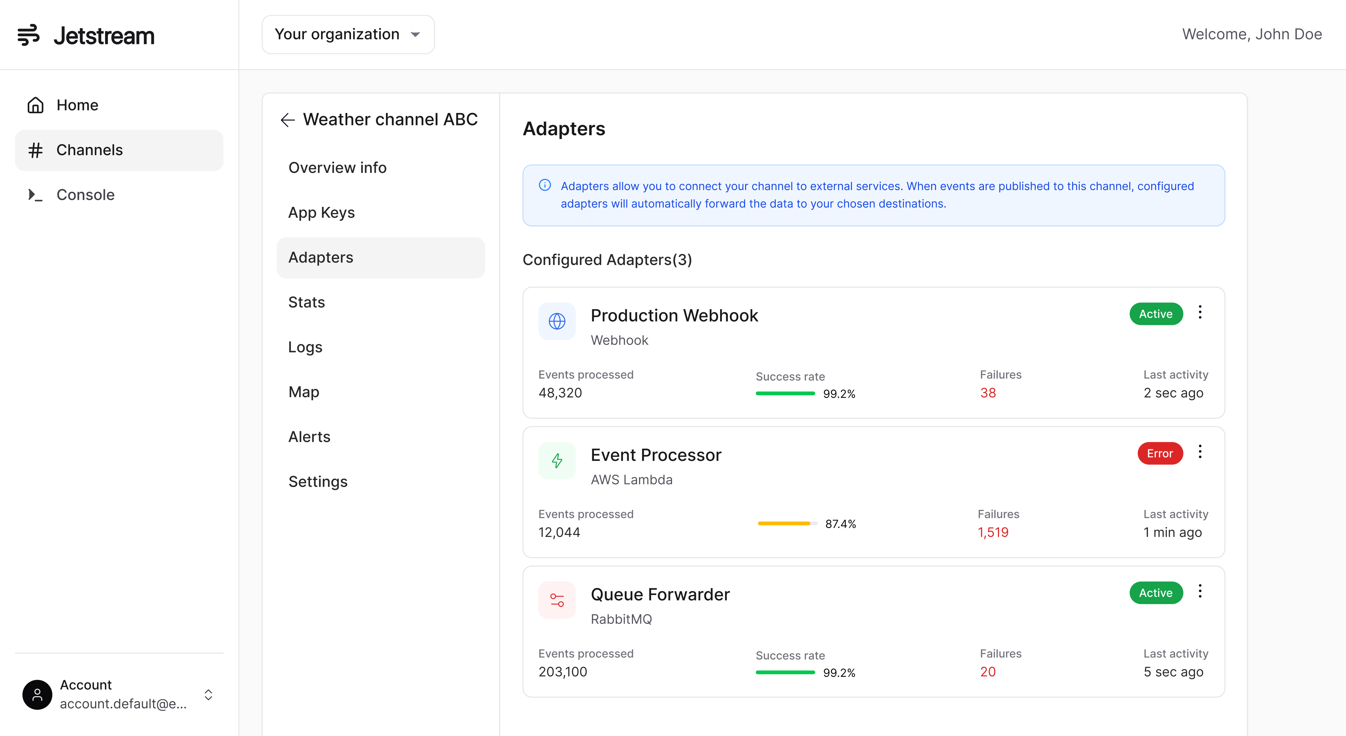Click the Weather channel ABC title
Screen dimensions: 1346x736
coord(390,120)
